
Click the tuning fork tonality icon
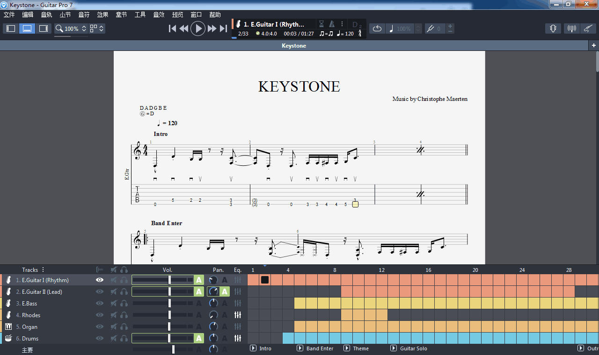tap(431, 29)
